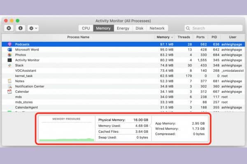Click the Slack app icon
247x164 pixels.
click(x=9, y=65)
